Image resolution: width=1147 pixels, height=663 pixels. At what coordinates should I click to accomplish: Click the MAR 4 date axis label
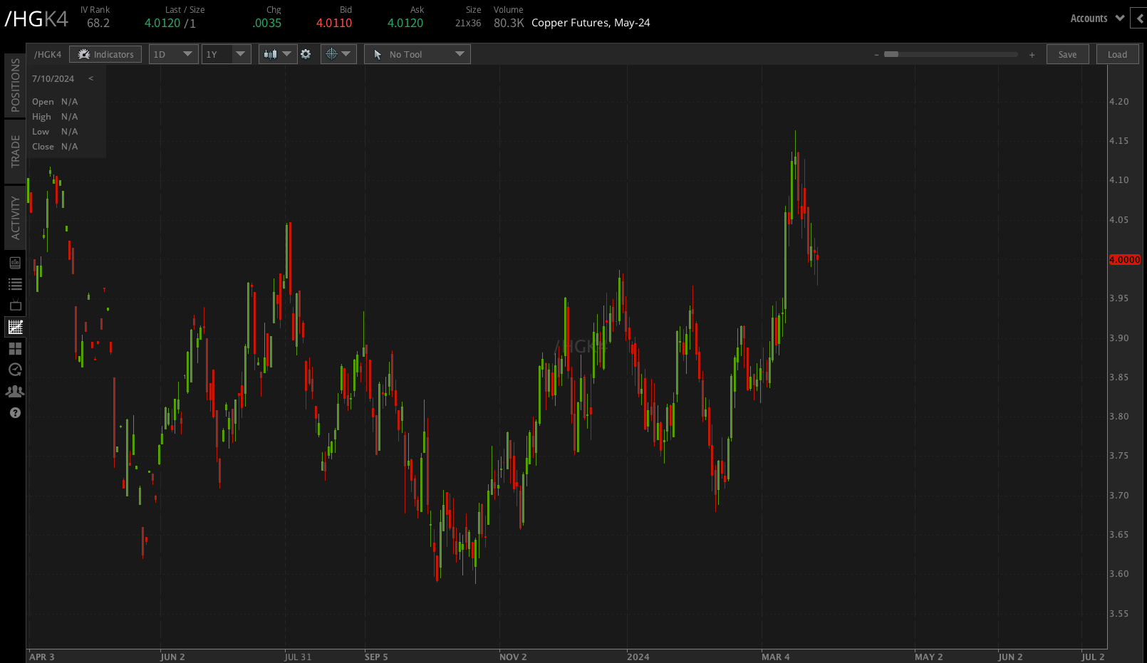(x=776, y=657)
